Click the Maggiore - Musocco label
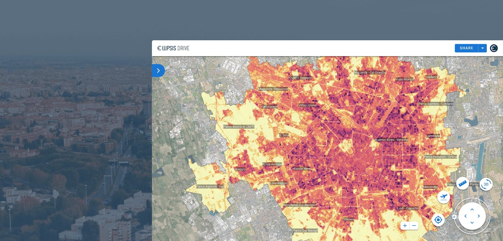This screenshot has width=503, height=241. [x=273, y=89]
